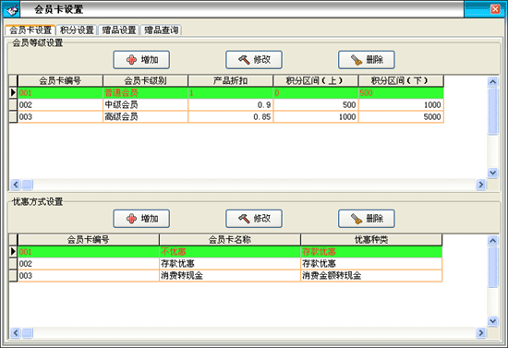
Task: Open the 赠品设置 tab
Action: [x=119, y=30]
